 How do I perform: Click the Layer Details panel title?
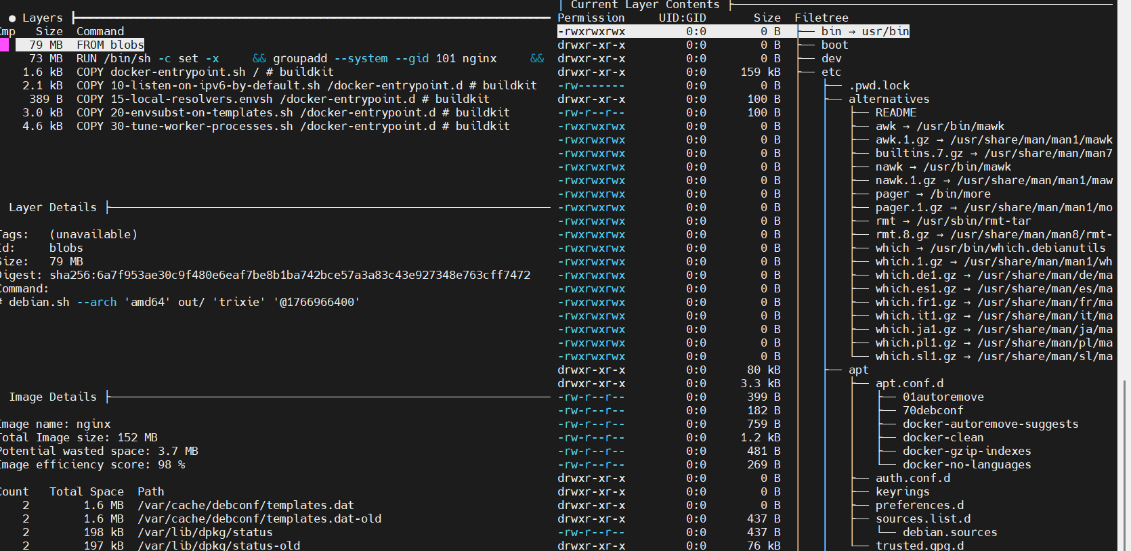[53, 207]
